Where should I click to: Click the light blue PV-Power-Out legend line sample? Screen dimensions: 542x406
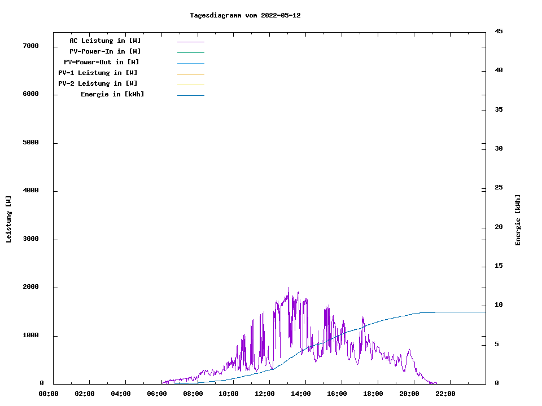pos(191,63)
